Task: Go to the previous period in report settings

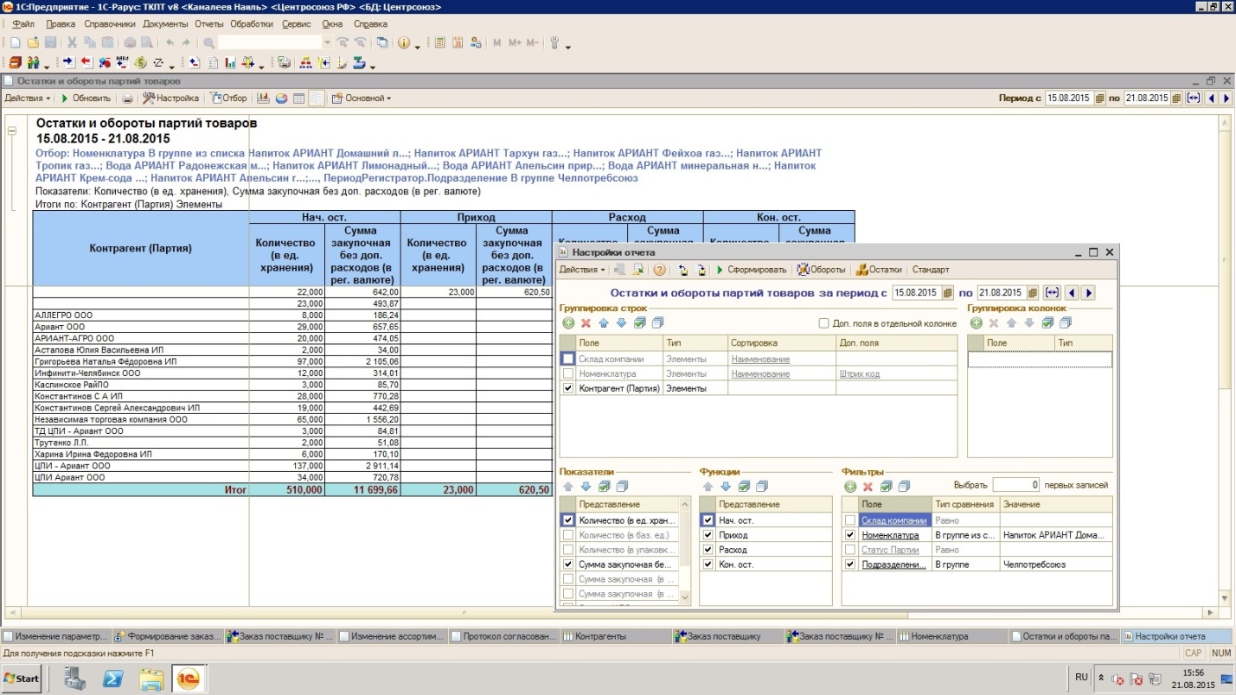Action: pyautogui.click(x=1073, y=293)
